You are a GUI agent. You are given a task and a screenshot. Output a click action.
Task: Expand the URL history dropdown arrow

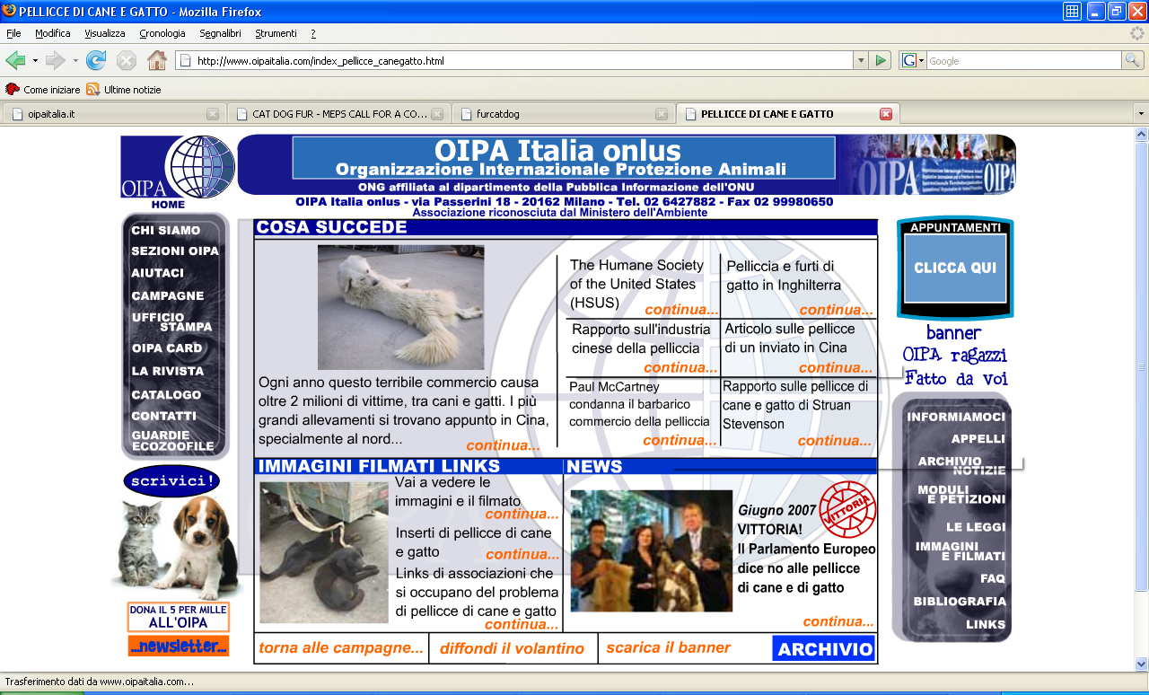click(x=861, y=60)
